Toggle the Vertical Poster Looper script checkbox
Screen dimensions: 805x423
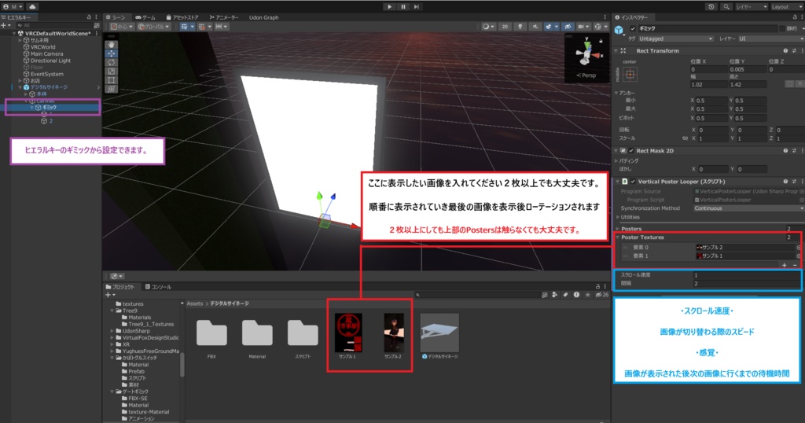click(633, 182)
